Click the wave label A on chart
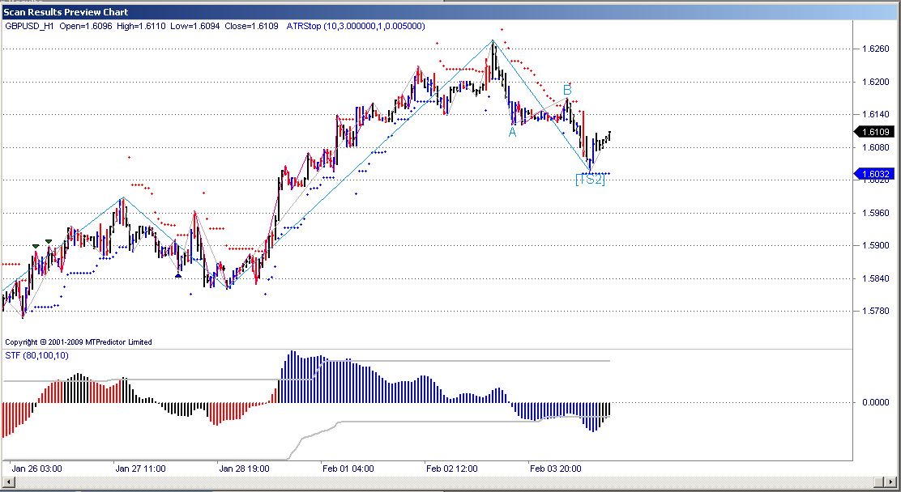The height and width of the screenshot is (492, 901). 512,133
